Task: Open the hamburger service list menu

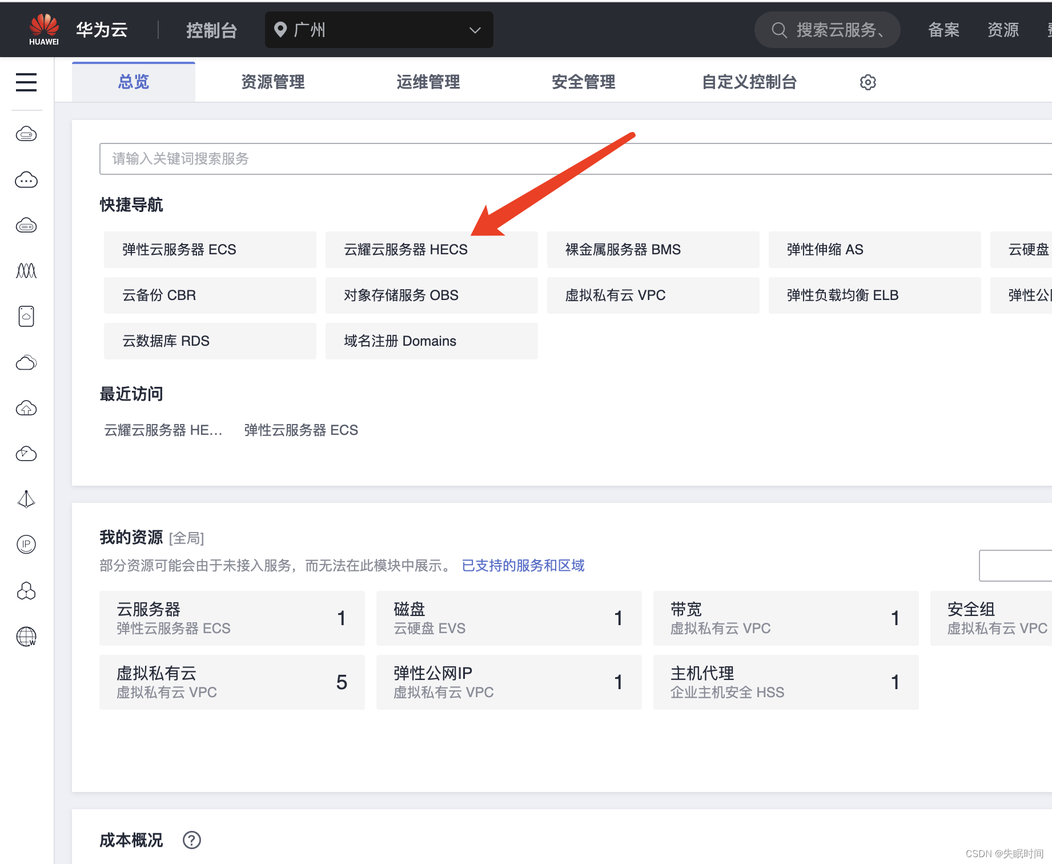Action: point(26,82)
